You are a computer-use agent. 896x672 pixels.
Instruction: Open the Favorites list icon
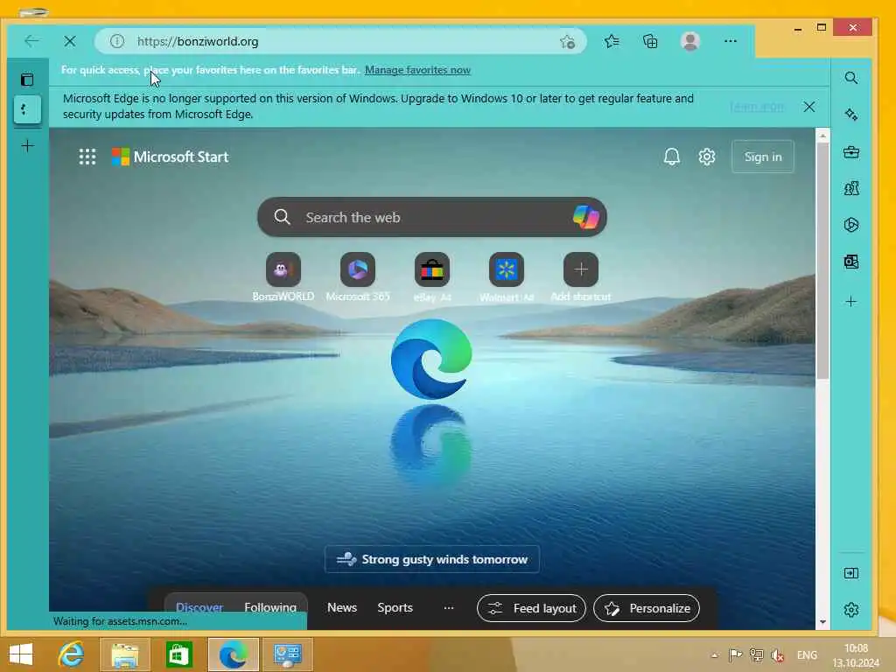[612, 41]
